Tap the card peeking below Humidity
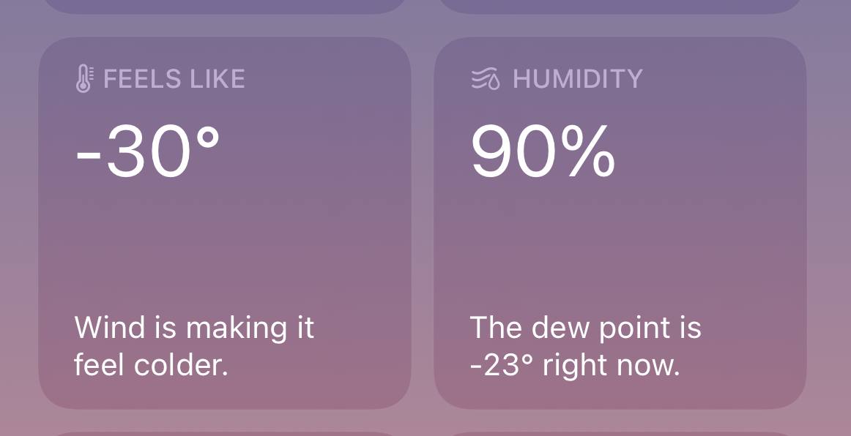 pyautogui.click(x=620, y=433)
